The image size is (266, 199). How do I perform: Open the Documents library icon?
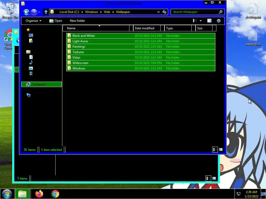pyautogui.click(x=31, y=57)
